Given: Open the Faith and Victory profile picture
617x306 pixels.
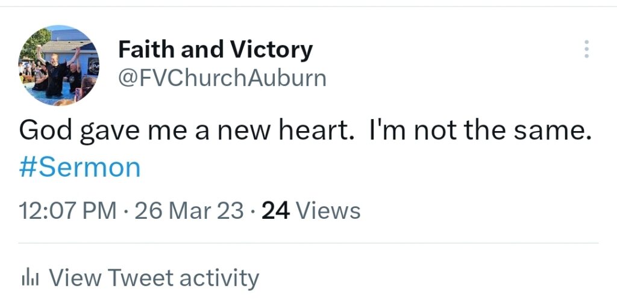Looking at the screenshot, I should [x=58, y=65].
